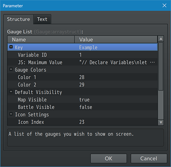Screen dimensions: 171x167
Task: Select the JS: Maximum Value row
Action: tap(83, 62)
